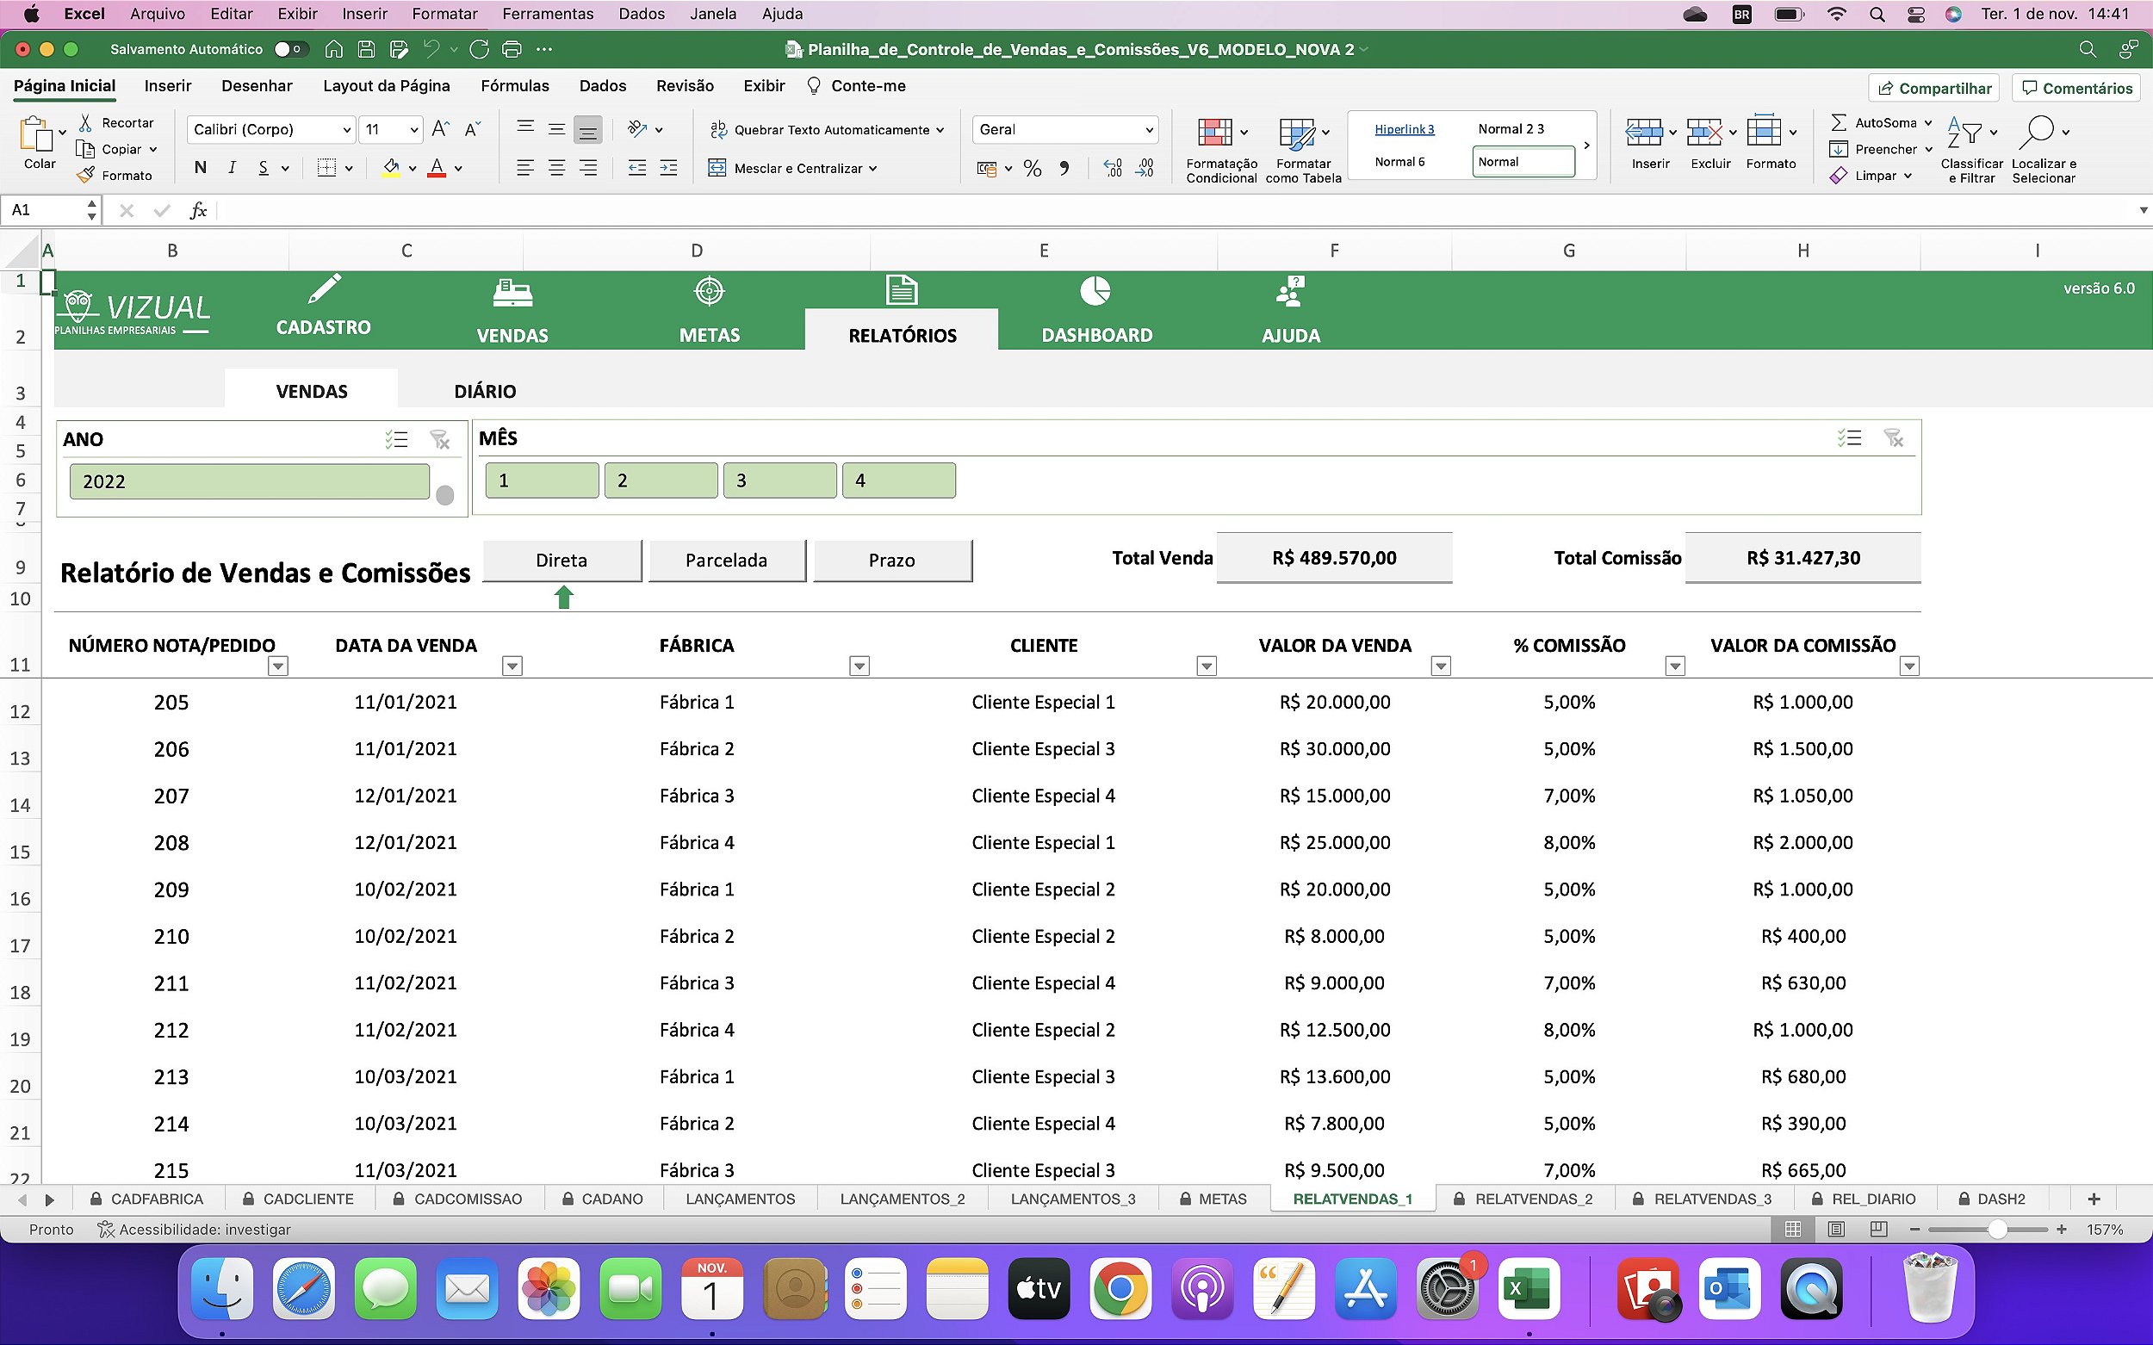The image size is (2153, 1345).
Task: Select the VENDAS report tab
Action: pos(312,390)
